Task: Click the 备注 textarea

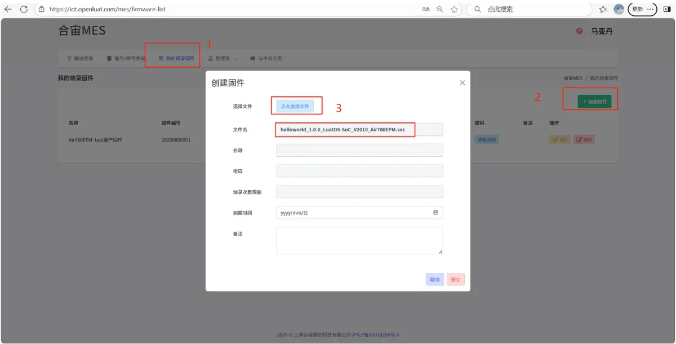Action: coord(359,241)
